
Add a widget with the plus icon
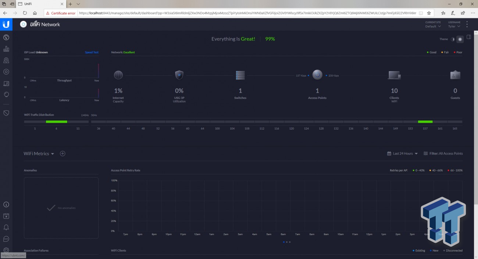pyautogui.click(x=63, y=153)
